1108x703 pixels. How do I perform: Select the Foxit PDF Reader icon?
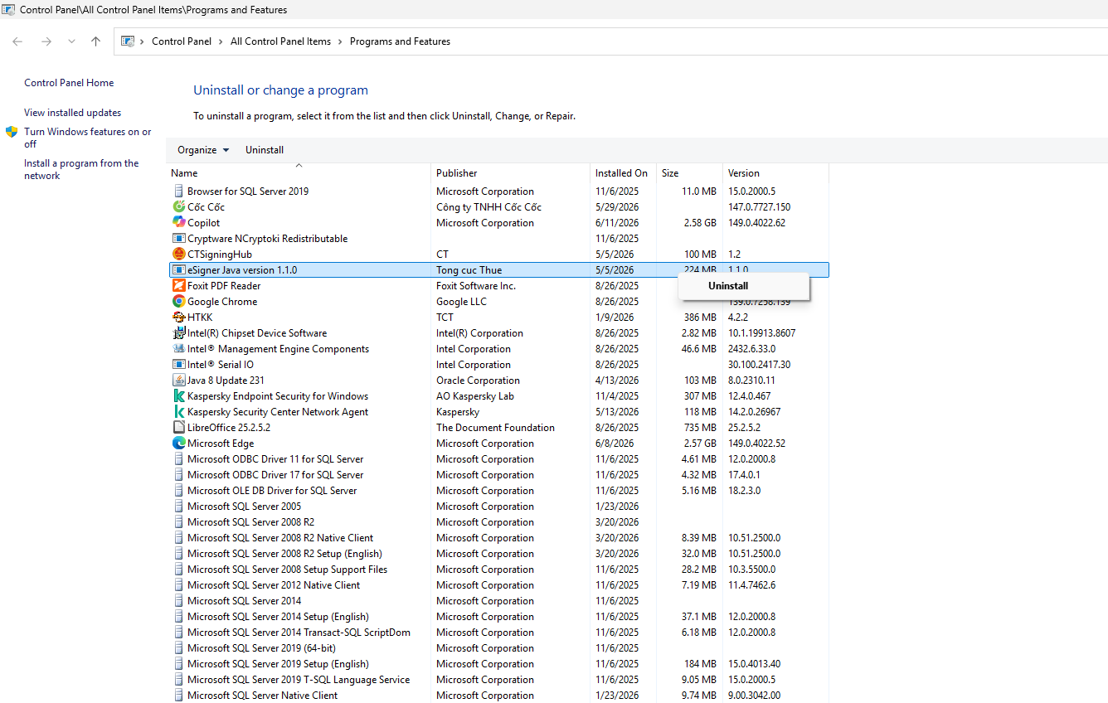pyautogui.click(x=178, y=285)
